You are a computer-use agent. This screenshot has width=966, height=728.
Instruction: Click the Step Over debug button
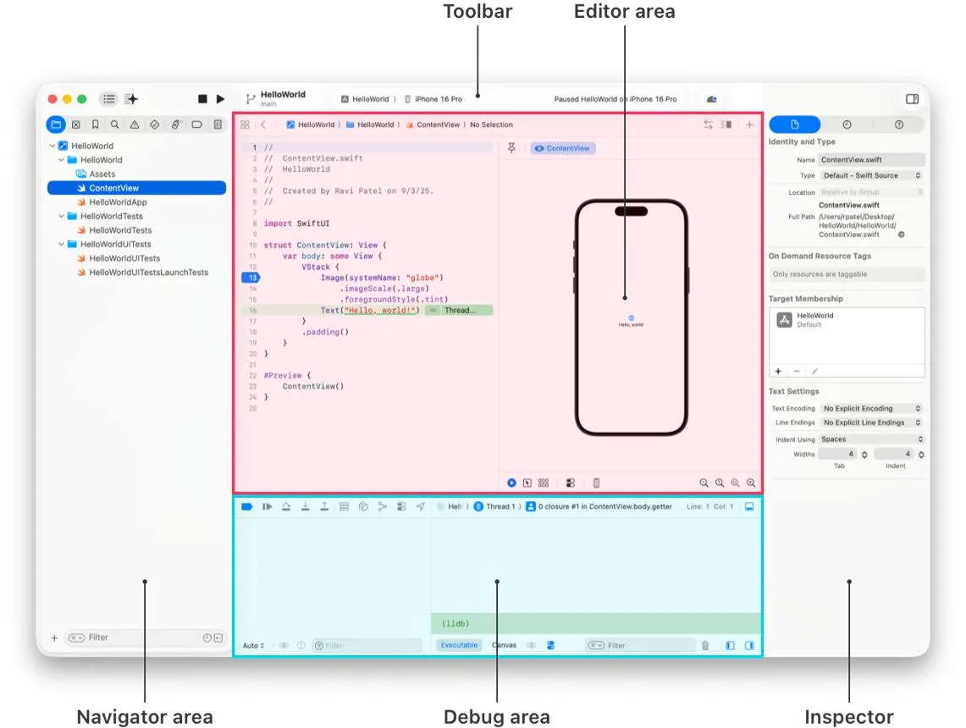[x=286, y=506]
